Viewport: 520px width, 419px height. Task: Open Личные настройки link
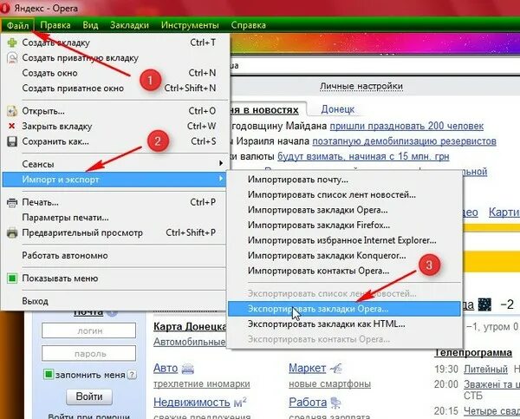click(x=361, y=87)
